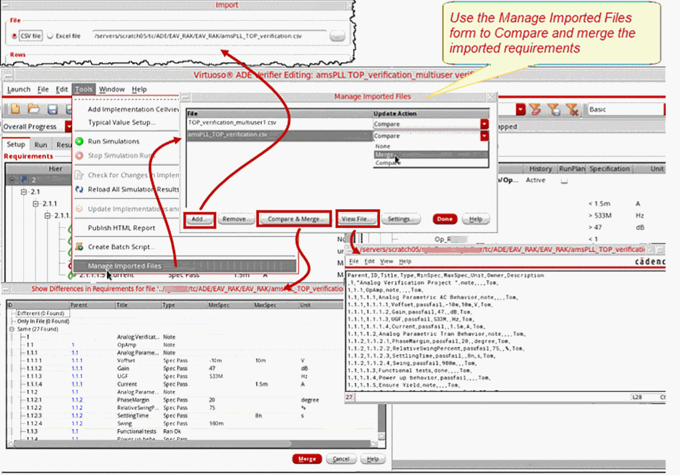Click the filter eraser funnel icon
The image size is (680, 475).
pyautogui.click(x=536, y=110)
